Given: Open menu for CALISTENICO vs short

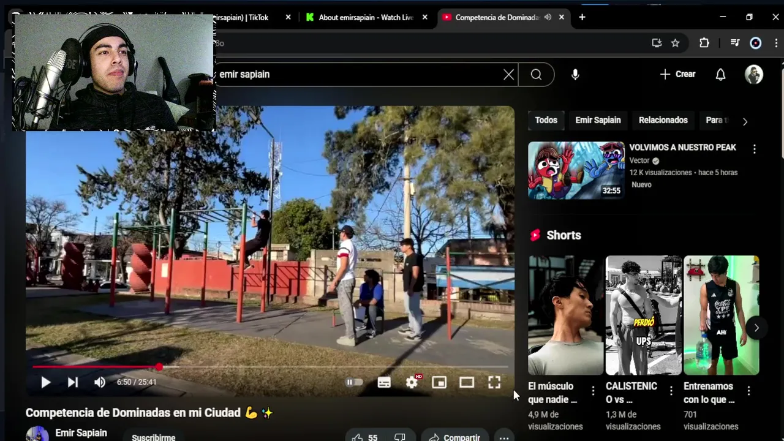Looking at the screenshot, I should coord(671,390).
